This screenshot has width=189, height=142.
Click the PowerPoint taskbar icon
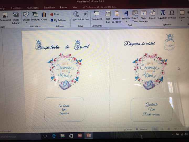(88, 135)
